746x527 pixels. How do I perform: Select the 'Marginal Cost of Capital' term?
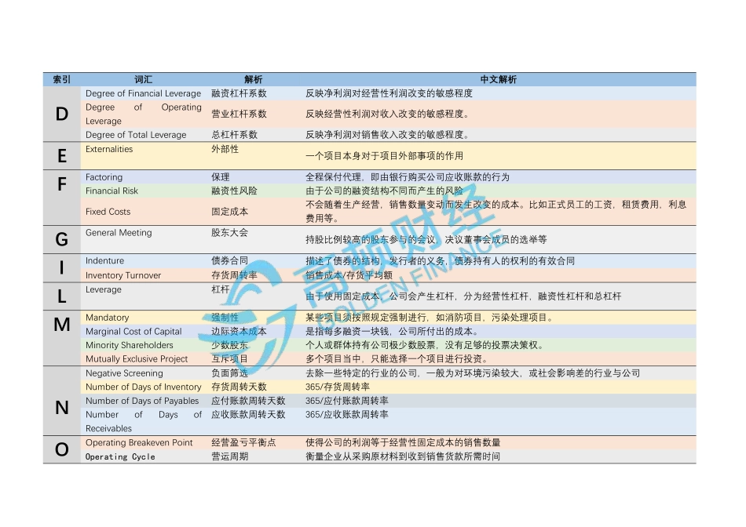133,332
